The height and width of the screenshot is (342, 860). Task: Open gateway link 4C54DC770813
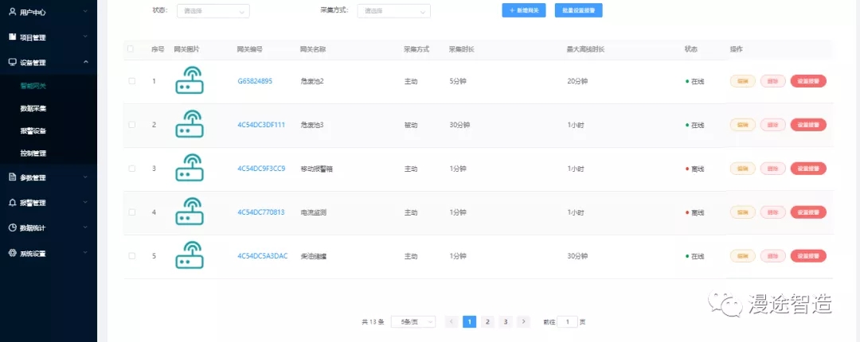[260, 212]
